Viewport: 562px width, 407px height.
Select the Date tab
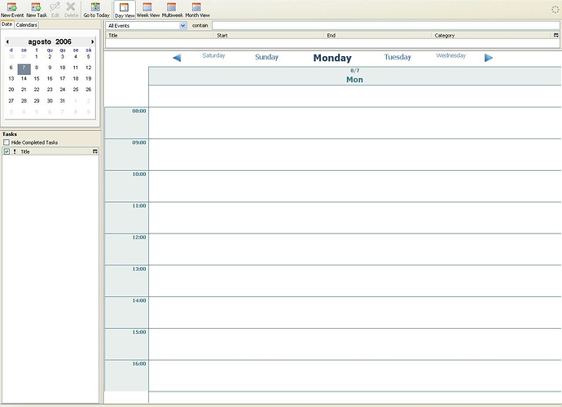(7, 24)
